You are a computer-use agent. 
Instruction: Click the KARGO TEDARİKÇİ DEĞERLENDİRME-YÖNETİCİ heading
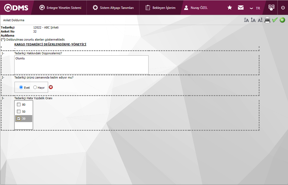(x=50, y=44)
